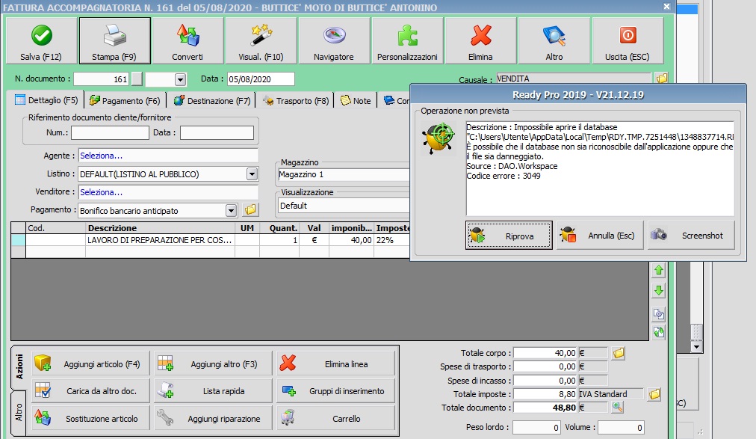Delete the document with Elimina
Screen dimensions: 756x439
480,40
